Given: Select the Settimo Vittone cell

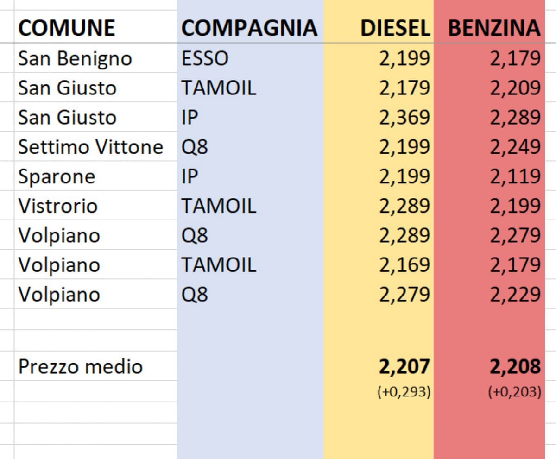Looking at the screenshot, I should click(x=91, y=147).
